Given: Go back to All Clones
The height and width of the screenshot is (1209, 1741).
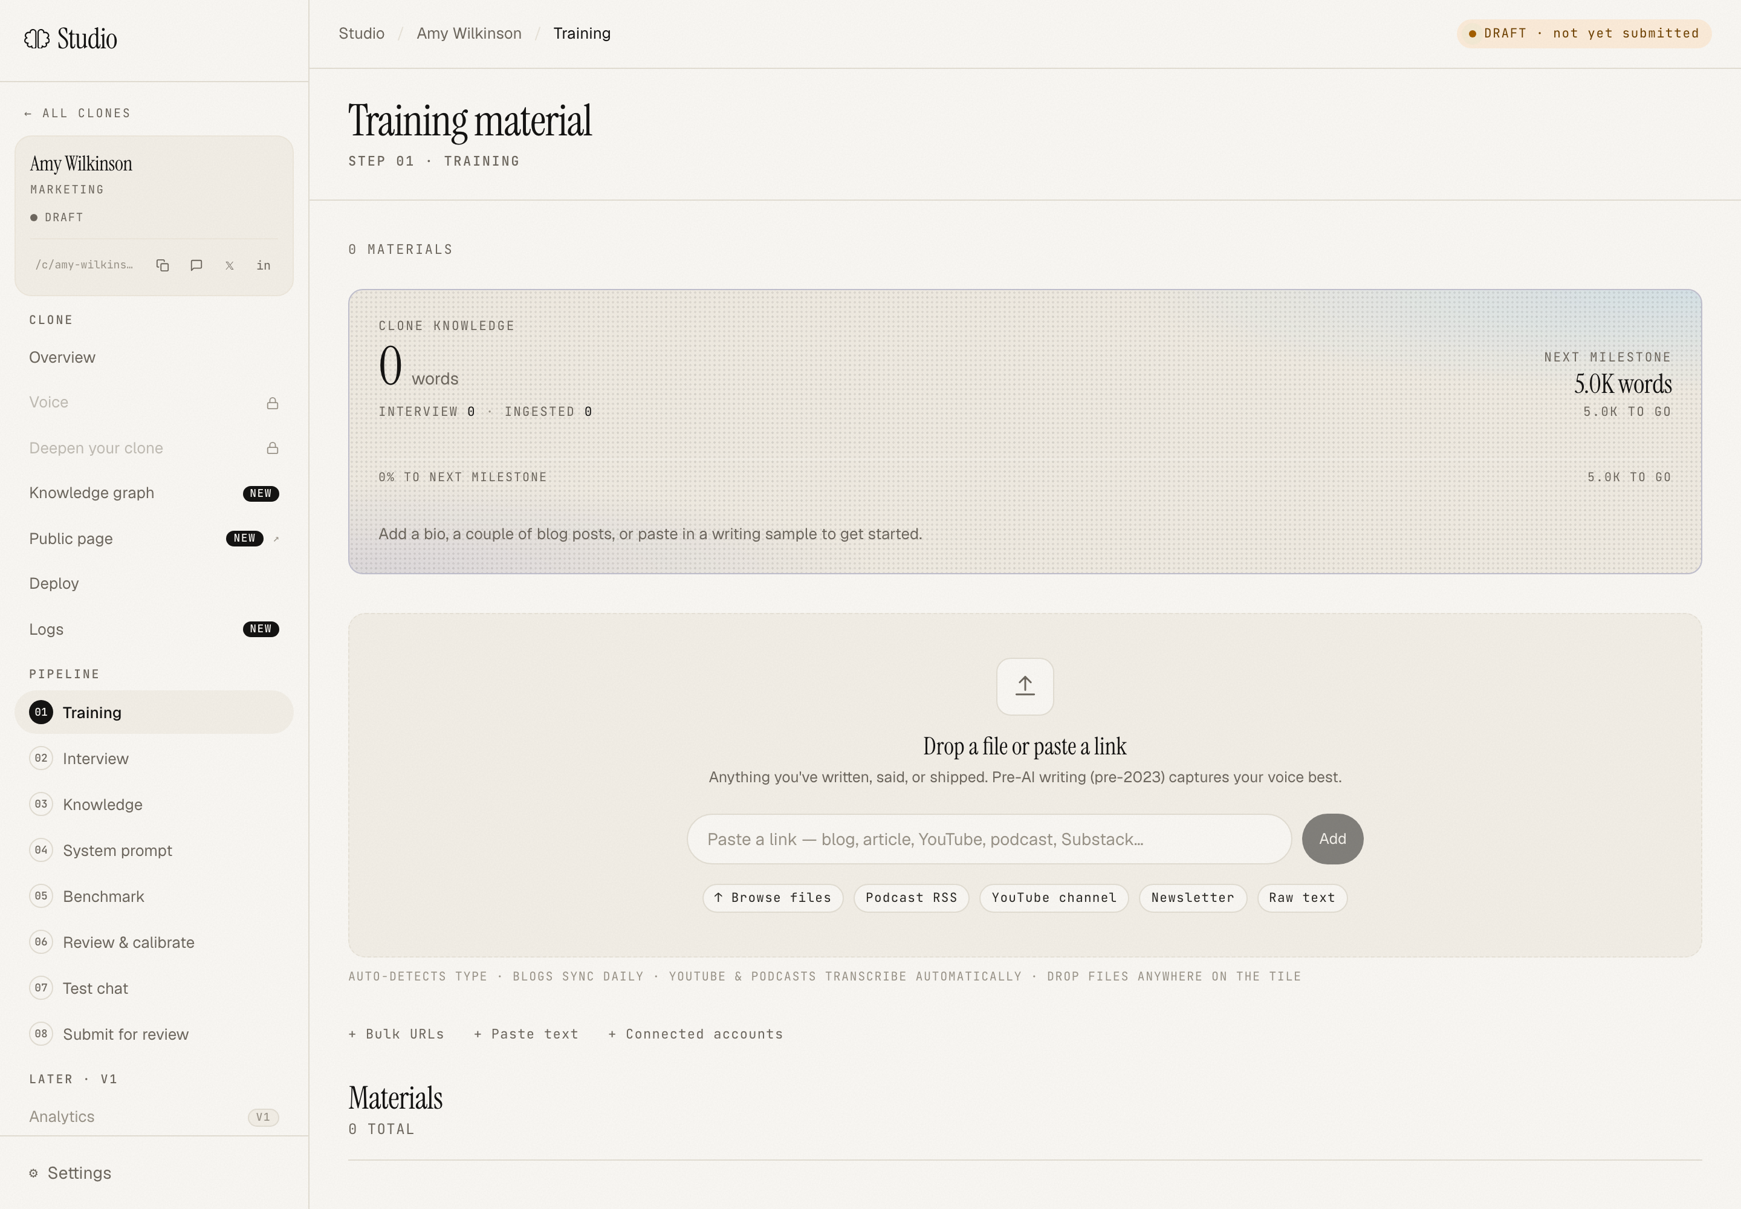Looking at the screenshot, I should (77, 114).
